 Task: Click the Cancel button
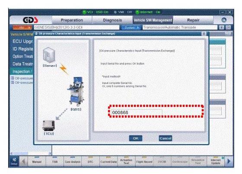(x=165, y=139)
